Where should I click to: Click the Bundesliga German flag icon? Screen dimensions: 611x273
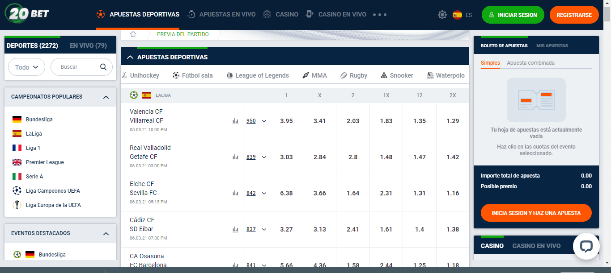(17, 120)
